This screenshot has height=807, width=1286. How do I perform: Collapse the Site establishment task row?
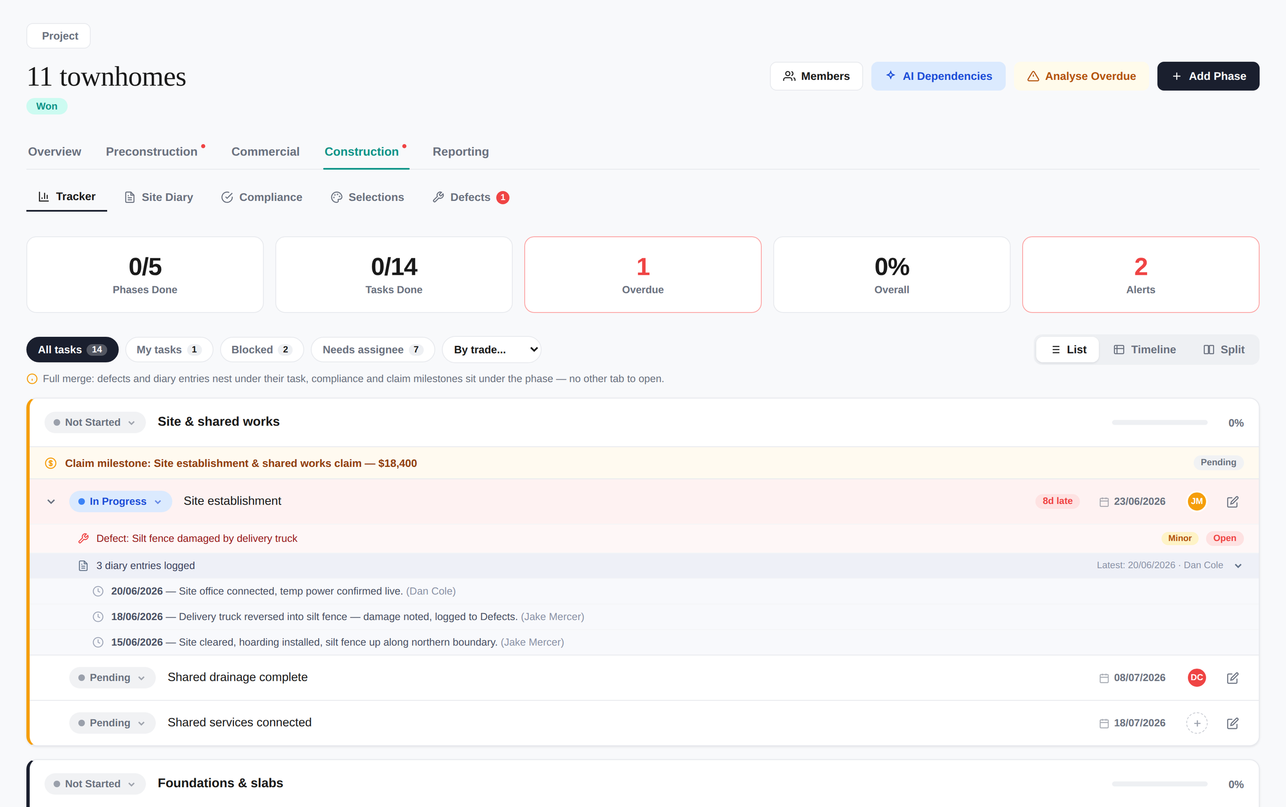click(51, 501)
